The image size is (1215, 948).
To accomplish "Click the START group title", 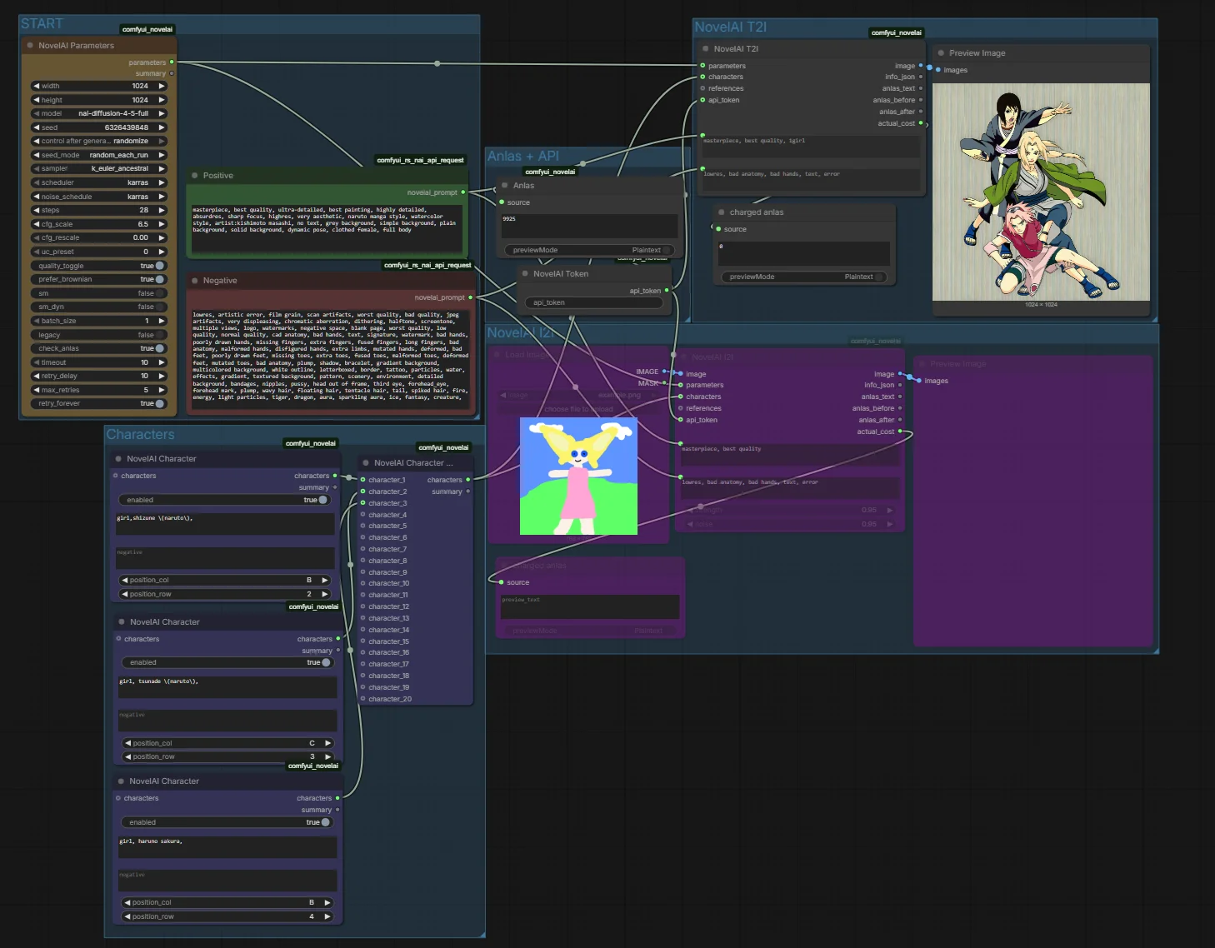I will tap(42, 23).
